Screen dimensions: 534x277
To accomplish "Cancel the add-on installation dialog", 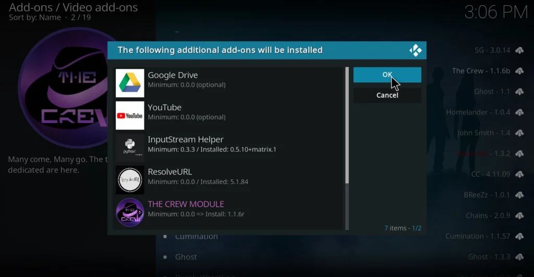I will [387, 95].
